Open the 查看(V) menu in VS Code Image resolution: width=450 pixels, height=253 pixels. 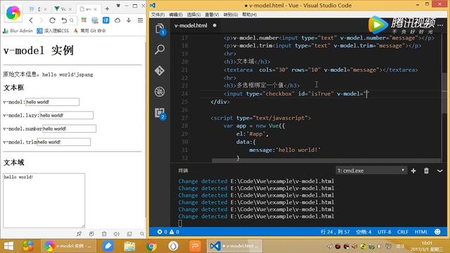(212, 14)
